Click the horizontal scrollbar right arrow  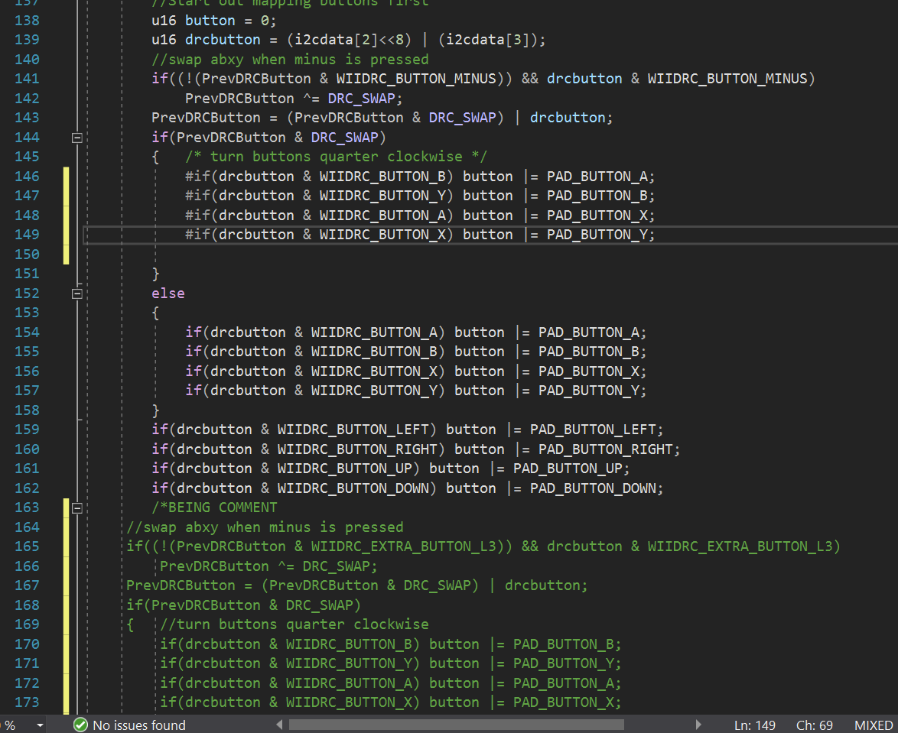698,725
